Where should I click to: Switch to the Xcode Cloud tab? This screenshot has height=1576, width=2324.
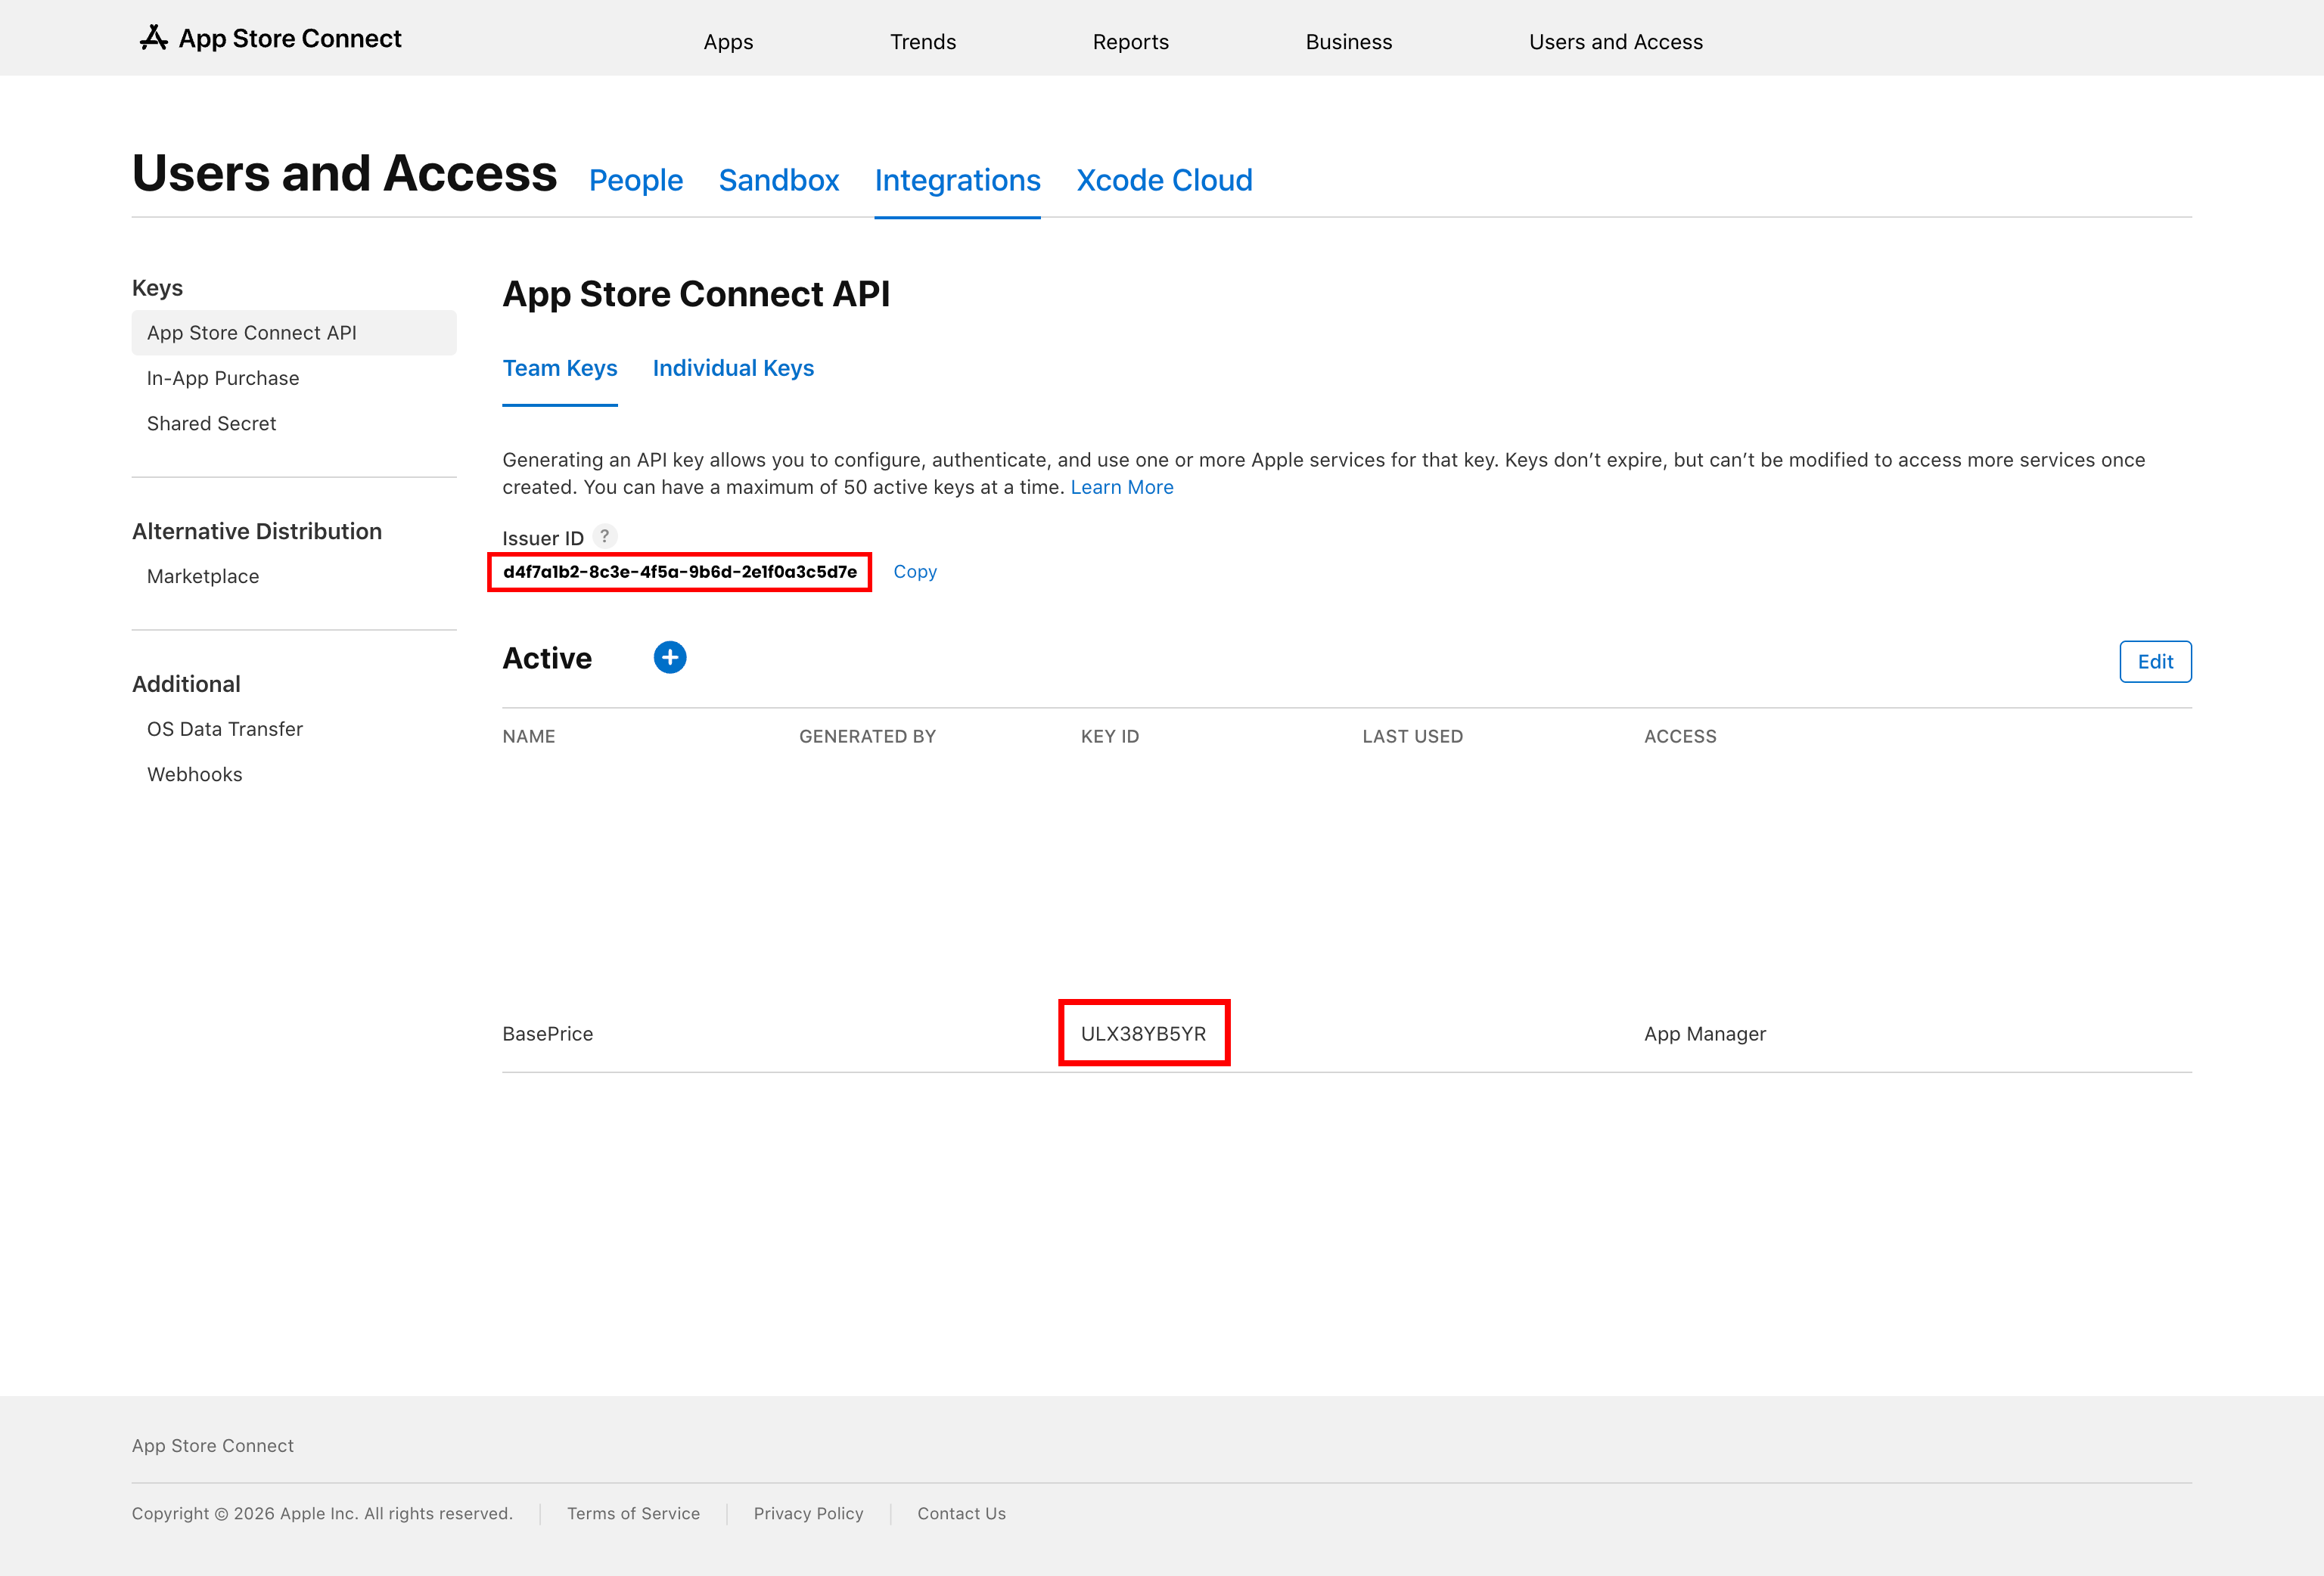1164,180
